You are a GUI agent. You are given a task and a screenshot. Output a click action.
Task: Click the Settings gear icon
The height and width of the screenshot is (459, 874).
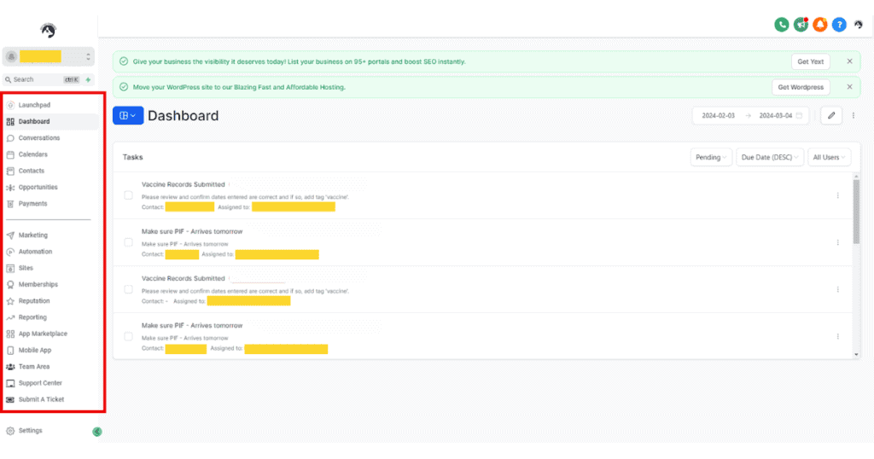click(10, 431)
